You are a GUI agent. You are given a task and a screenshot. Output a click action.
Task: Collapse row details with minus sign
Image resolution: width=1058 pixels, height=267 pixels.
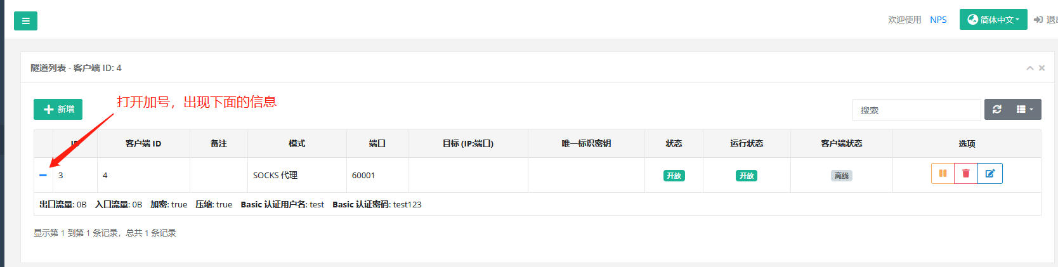[43, 175]
